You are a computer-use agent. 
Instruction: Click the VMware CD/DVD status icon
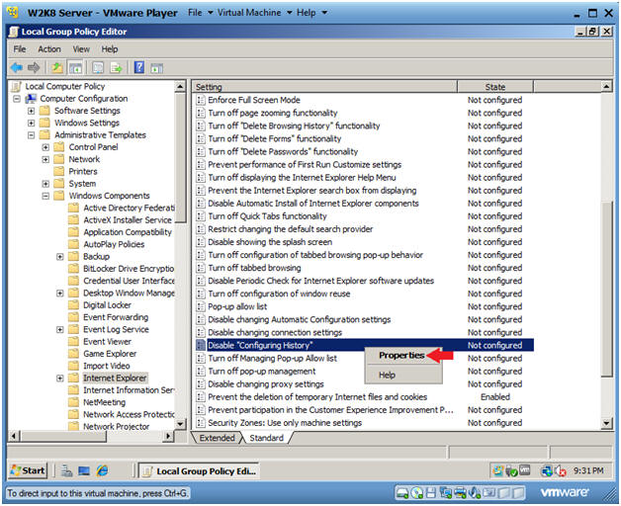(x=416, y=493)
